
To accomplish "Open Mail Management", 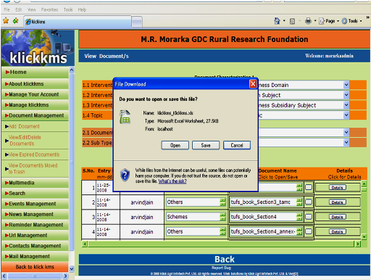I will click(35, 256).
